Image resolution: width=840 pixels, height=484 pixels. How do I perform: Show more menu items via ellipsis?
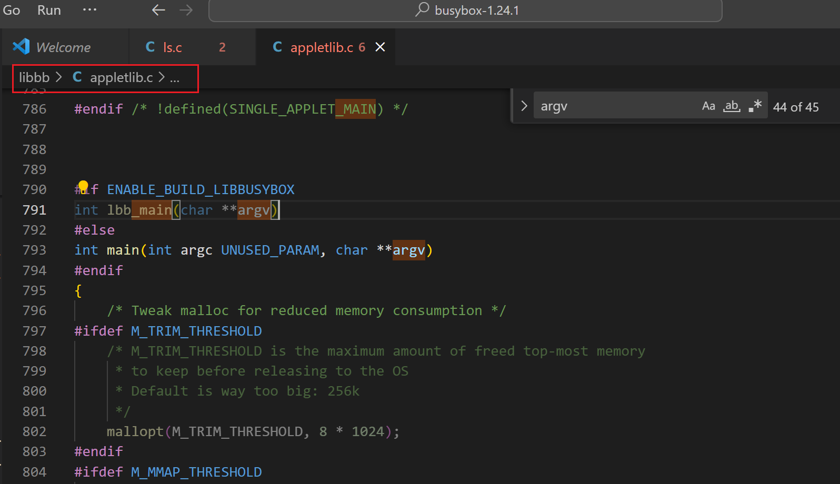click(89, 10)
